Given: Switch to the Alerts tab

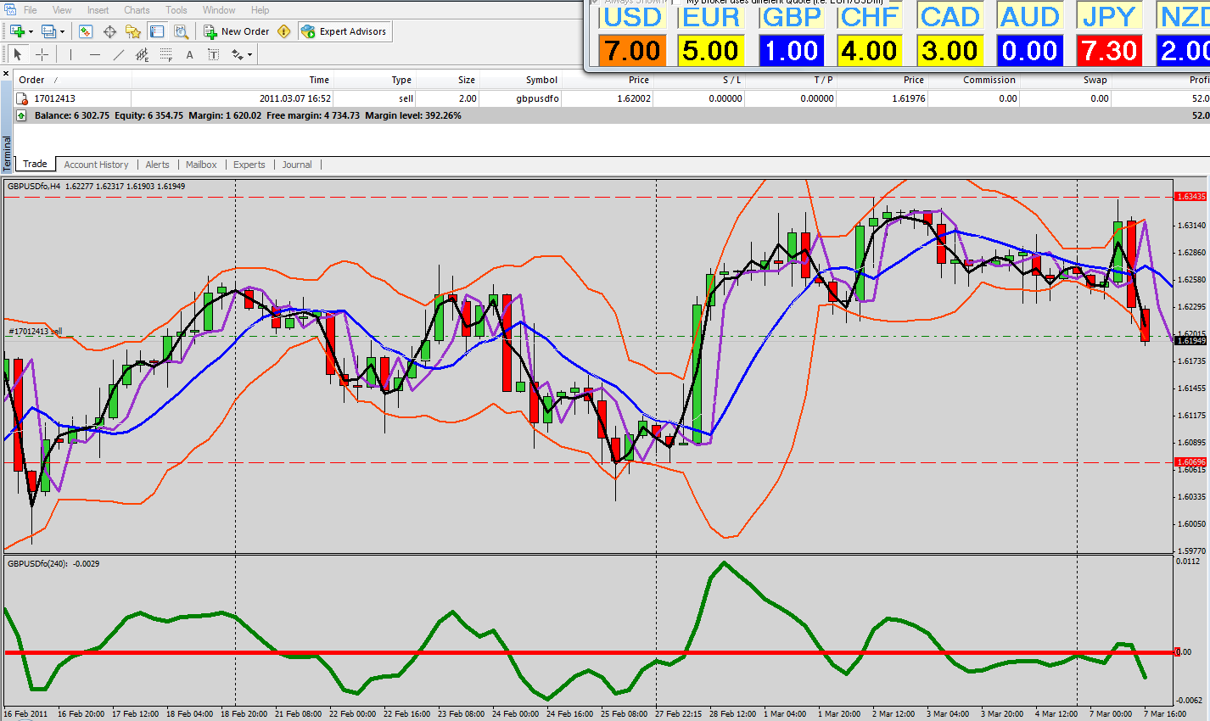Looking at the screenshot, I should click(157, 165).
